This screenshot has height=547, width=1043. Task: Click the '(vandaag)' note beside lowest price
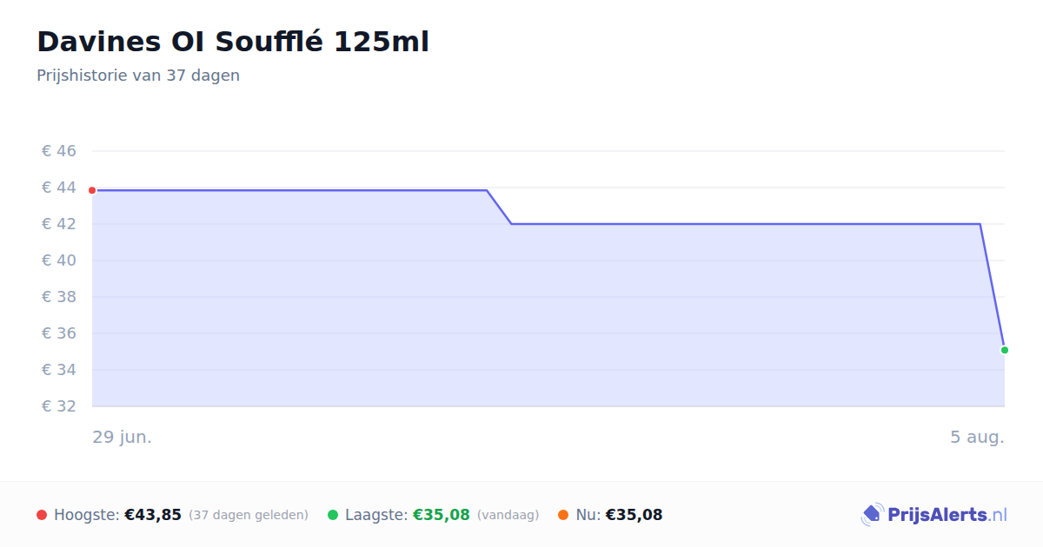(508, 515)
